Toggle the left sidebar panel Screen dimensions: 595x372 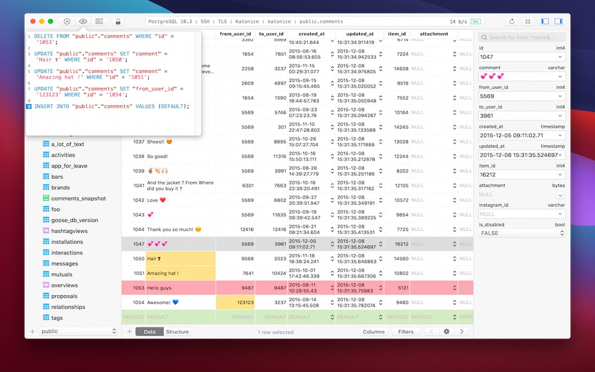545,21
